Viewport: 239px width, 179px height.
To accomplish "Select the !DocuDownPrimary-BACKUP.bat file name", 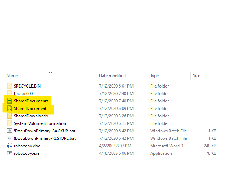I will pos(44,131).
